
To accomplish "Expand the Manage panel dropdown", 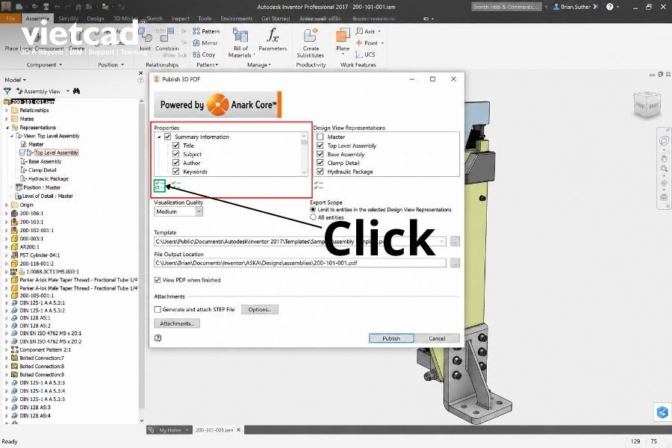I will click(x=259, y=65).
